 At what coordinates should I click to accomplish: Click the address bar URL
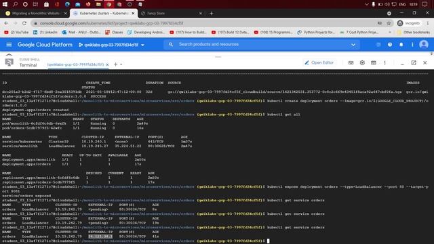click(x=111, y=23)
